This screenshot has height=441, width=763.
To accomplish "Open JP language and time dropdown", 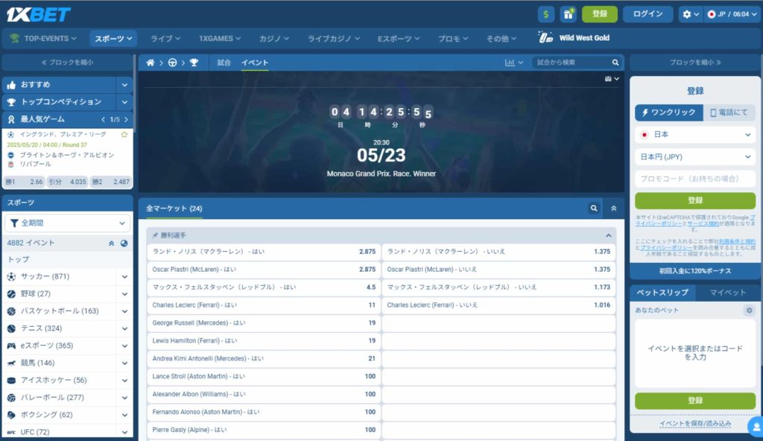I will [x=732, y=14].
